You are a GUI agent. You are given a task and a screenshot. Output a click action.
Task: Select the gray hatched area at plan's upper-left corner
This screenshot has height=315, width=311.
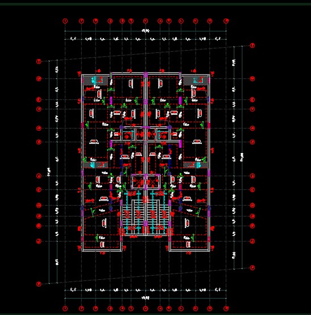coord(96,80)
